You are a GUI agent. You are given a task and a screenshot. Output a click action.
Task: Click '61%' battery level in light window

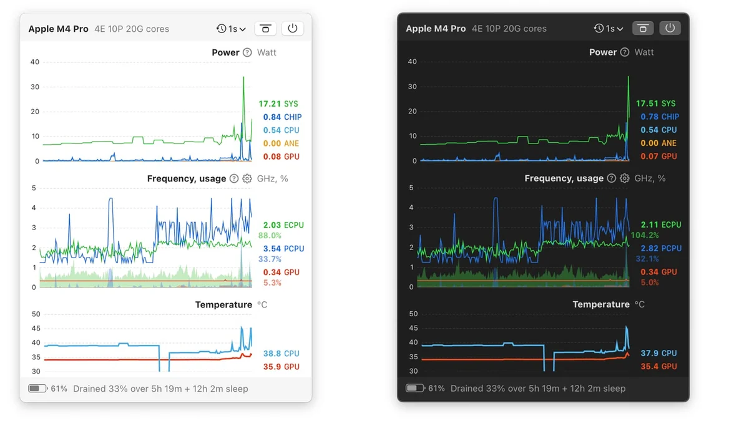(59, 389)
